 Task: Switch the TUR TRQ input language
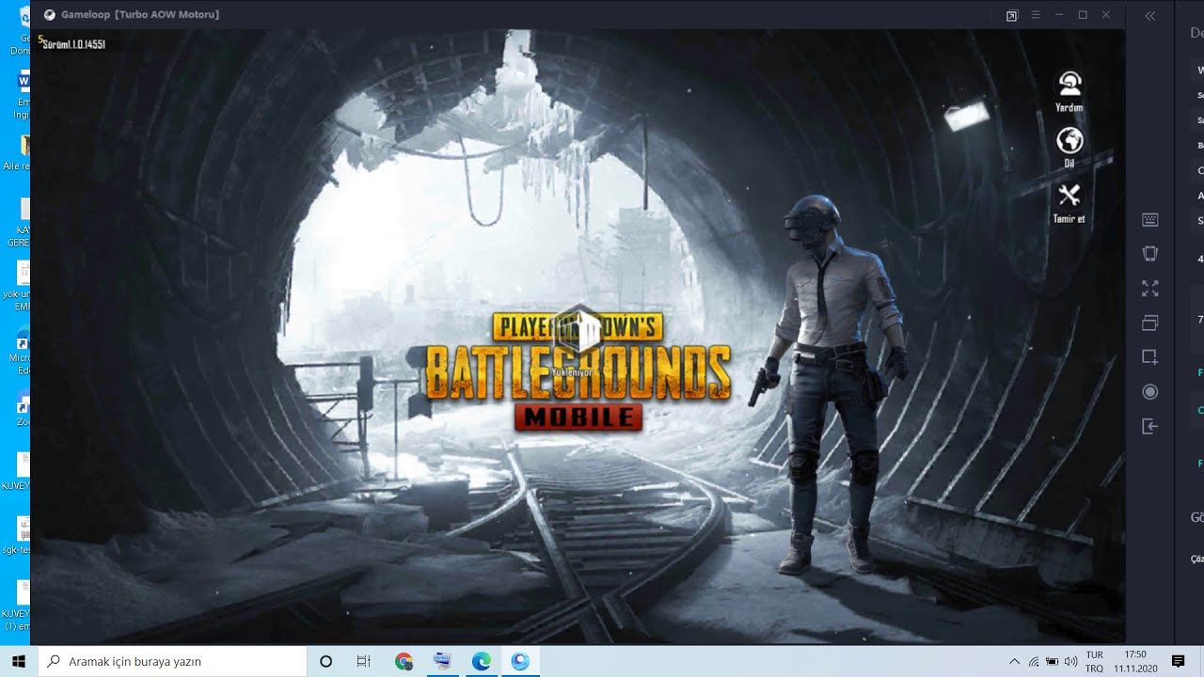(1095, 661)
